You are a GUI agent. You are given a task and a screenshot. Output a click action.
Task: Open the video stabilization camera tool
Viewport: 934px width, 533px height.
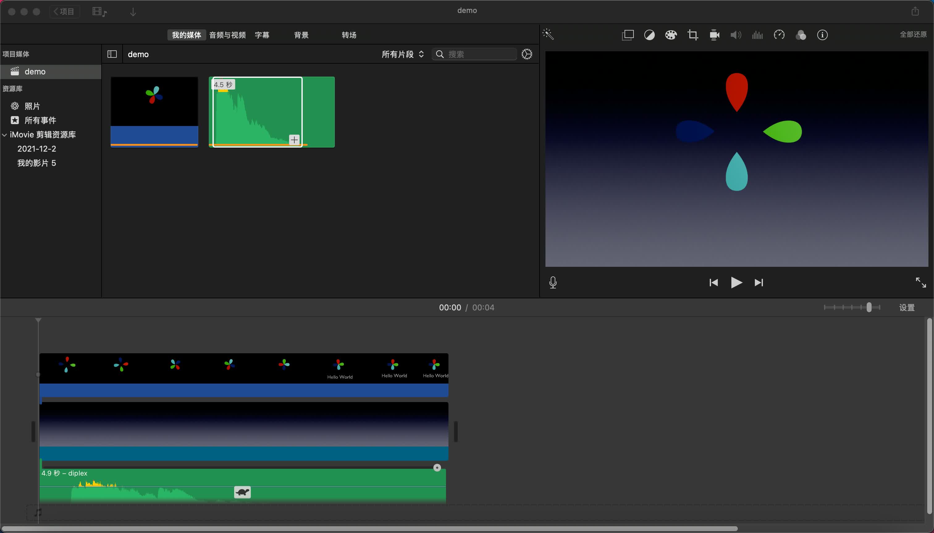714,35
